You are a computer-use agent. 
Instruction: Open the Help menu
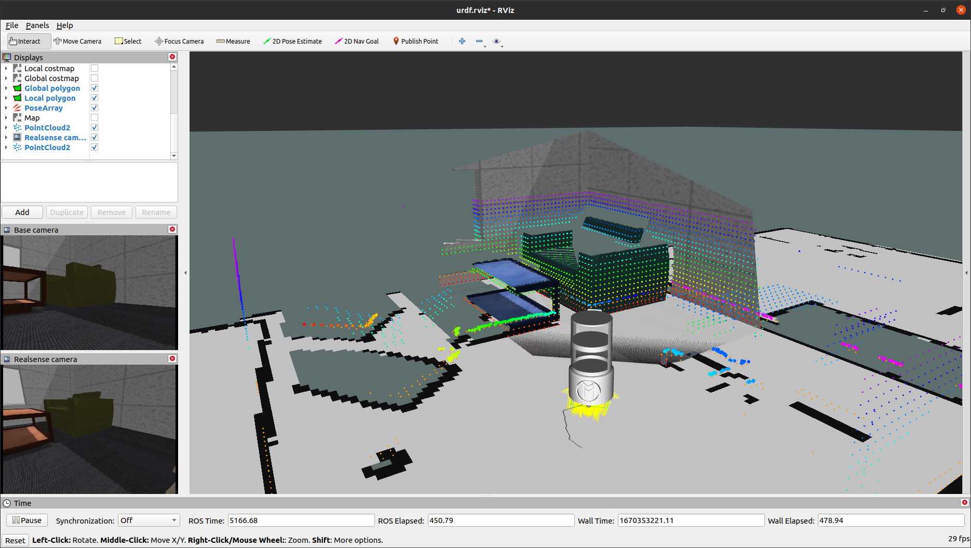(x=64, y=25)
